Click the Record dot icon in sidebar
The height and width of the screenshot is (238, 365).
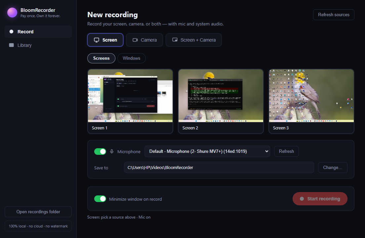pos(11,32)
